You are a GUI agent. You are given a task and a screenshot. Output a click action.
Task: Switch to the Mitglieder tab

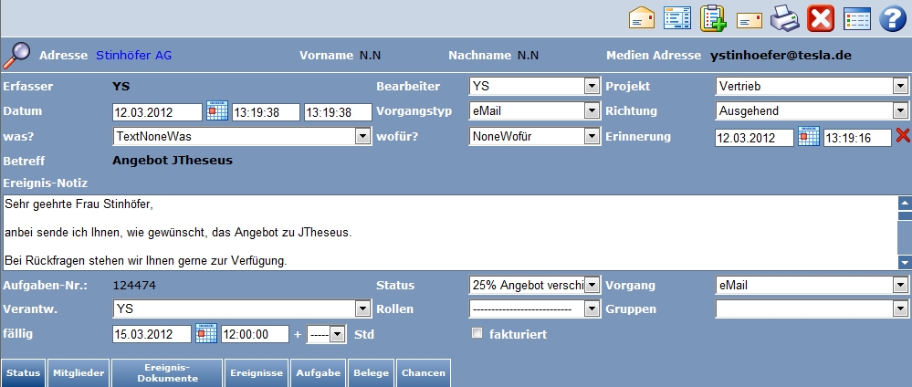[x=79, y=373]
